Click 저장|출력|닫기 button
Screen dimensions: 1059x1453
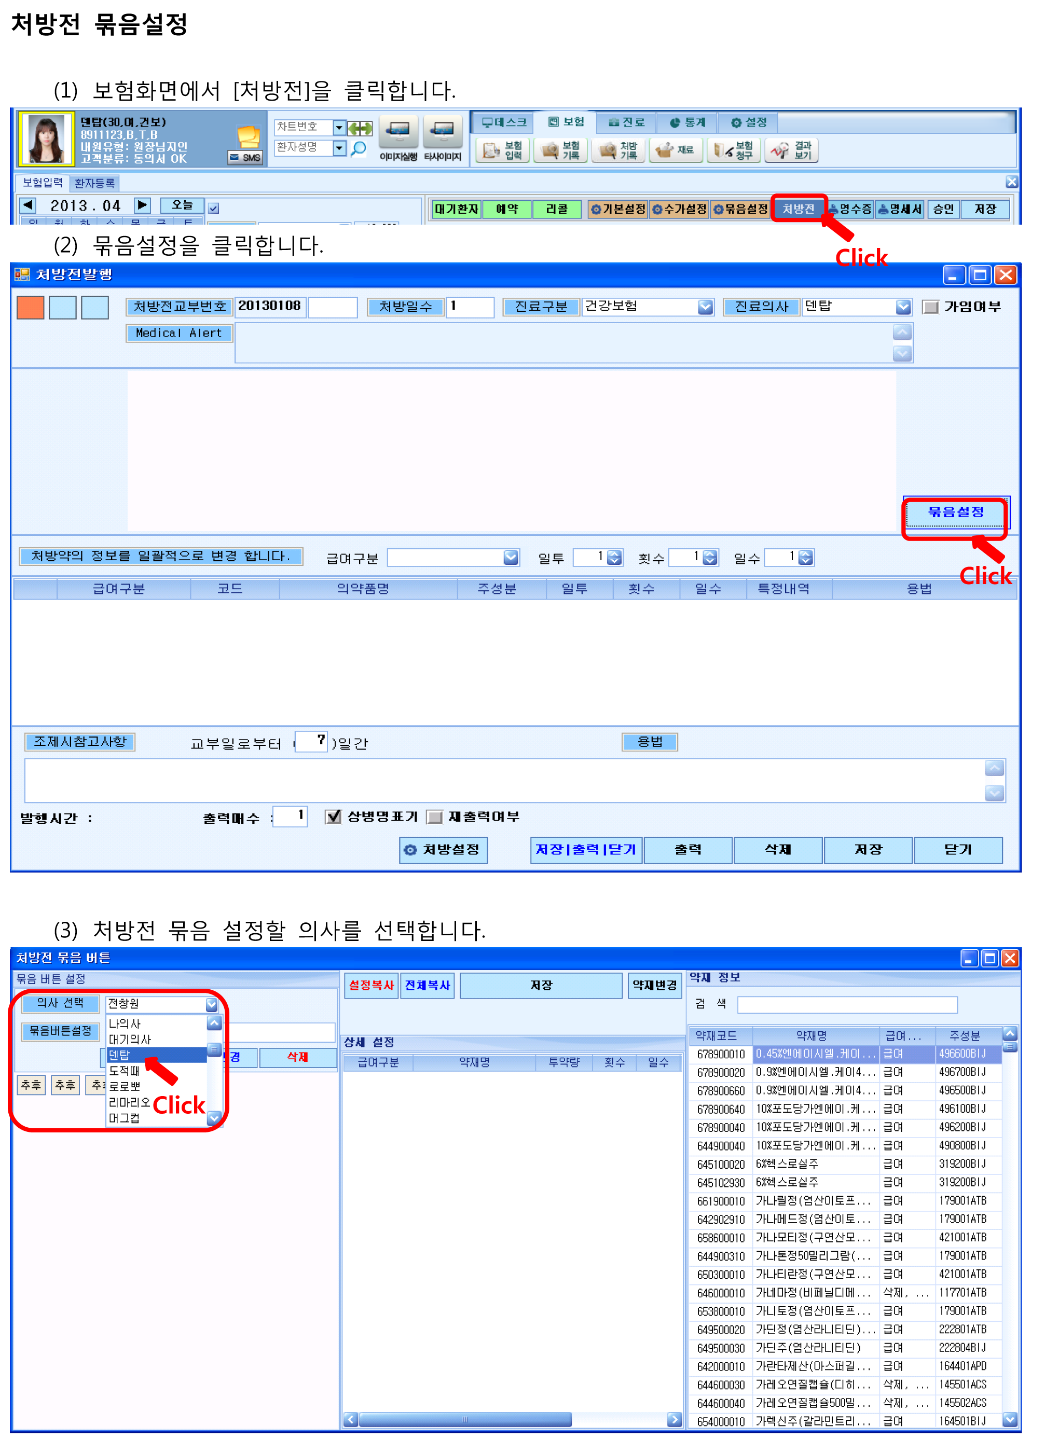tap(586, 850)
